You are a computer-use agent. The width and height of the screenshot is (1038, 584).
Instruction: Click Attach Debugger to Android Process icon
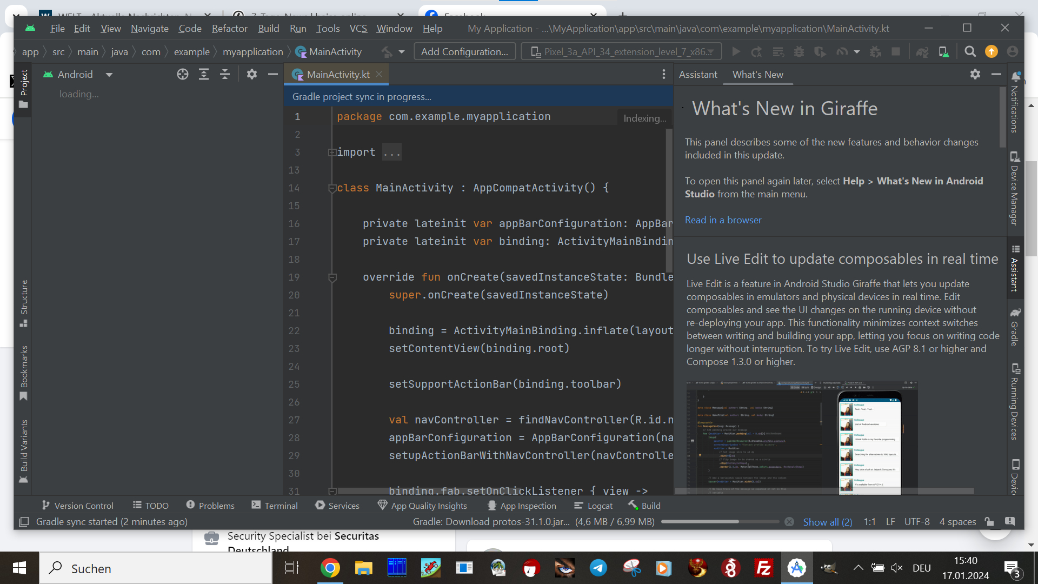[x=875, y=52]
